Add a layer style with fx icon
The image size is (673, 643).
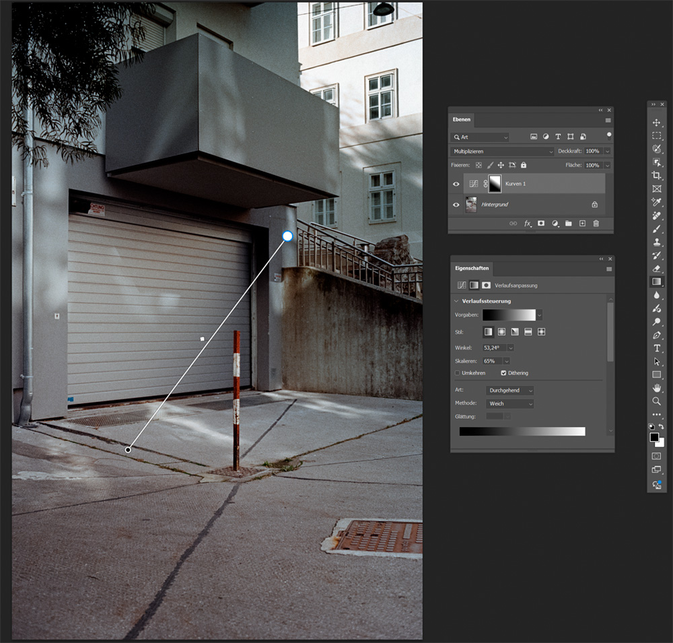point(527,224)
